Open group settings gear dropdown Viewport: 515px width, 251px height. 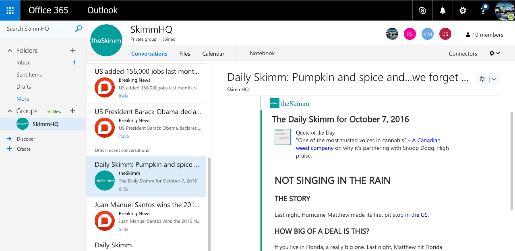point(494,53)
